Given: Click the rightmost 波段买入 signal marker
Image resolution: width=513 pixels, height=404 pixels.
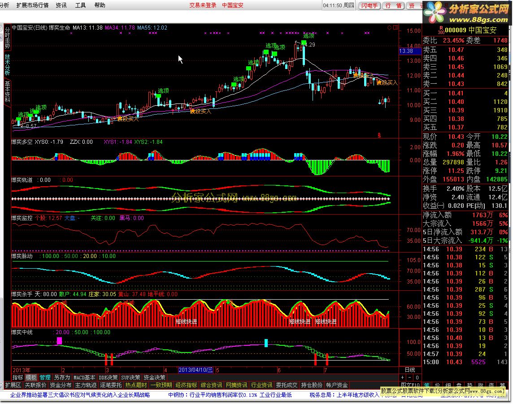Looking at the screenshot, I should [387, 83].
